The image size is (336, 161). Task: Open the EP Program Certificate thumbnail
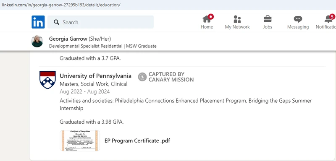tap(80, 141)
